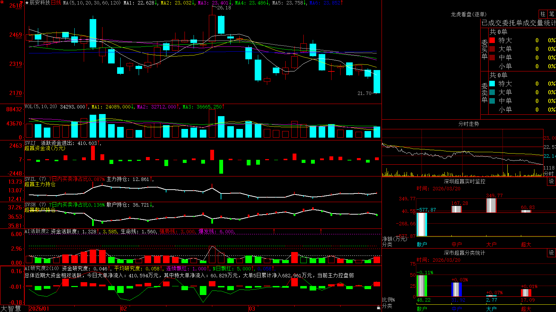
Task: Click the red 超大 bar showing 17.09
Action: pyautogui.click(x=526, y=293)
